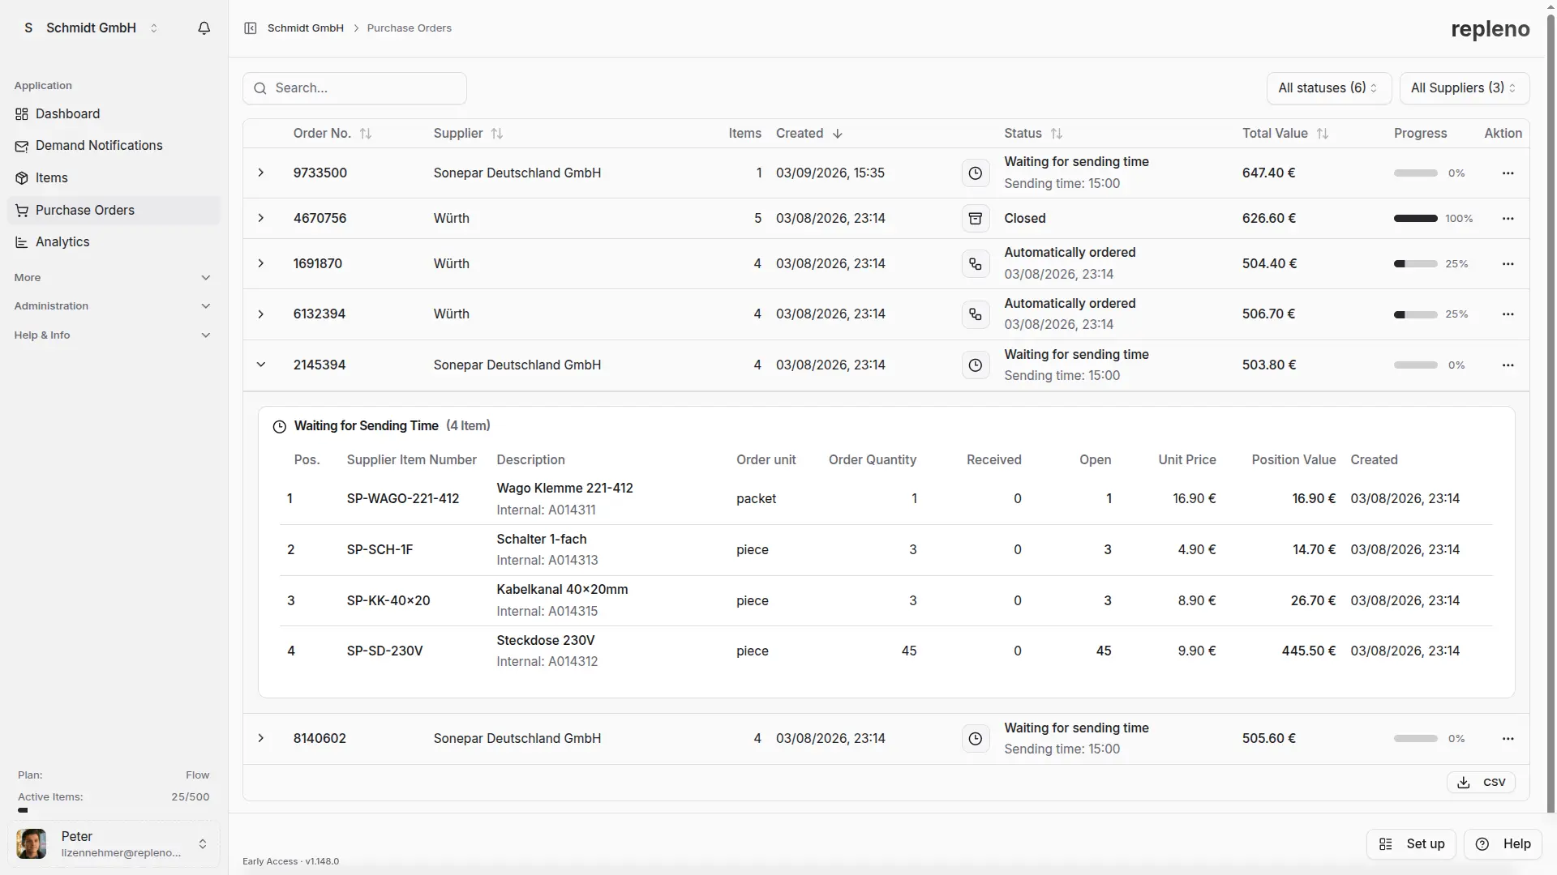Open the three-dot actions menu for order 8140602
Viewport: 1557px width, 875px height.
[x=1508, y=738]
